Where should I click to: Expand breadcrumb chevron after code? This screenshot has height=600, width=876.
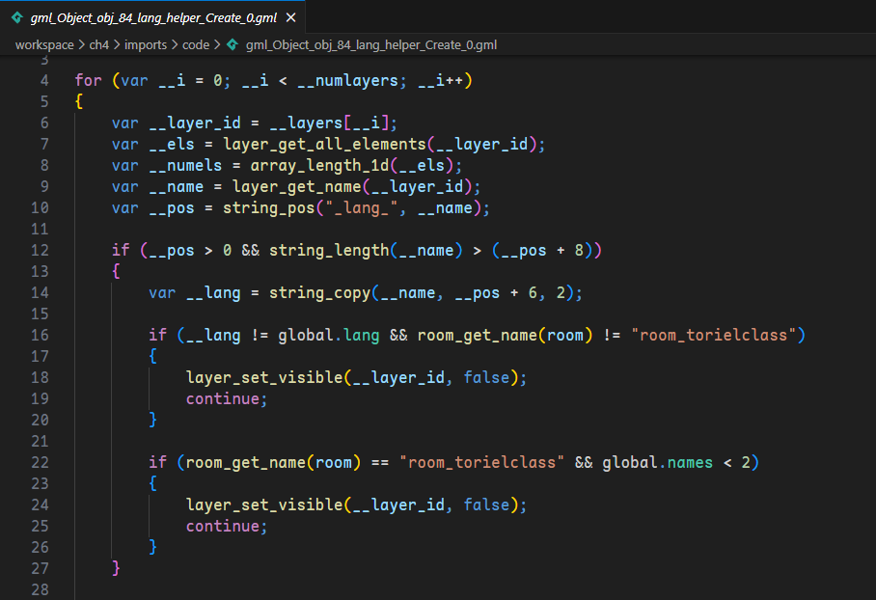click(x=217, y=44)
